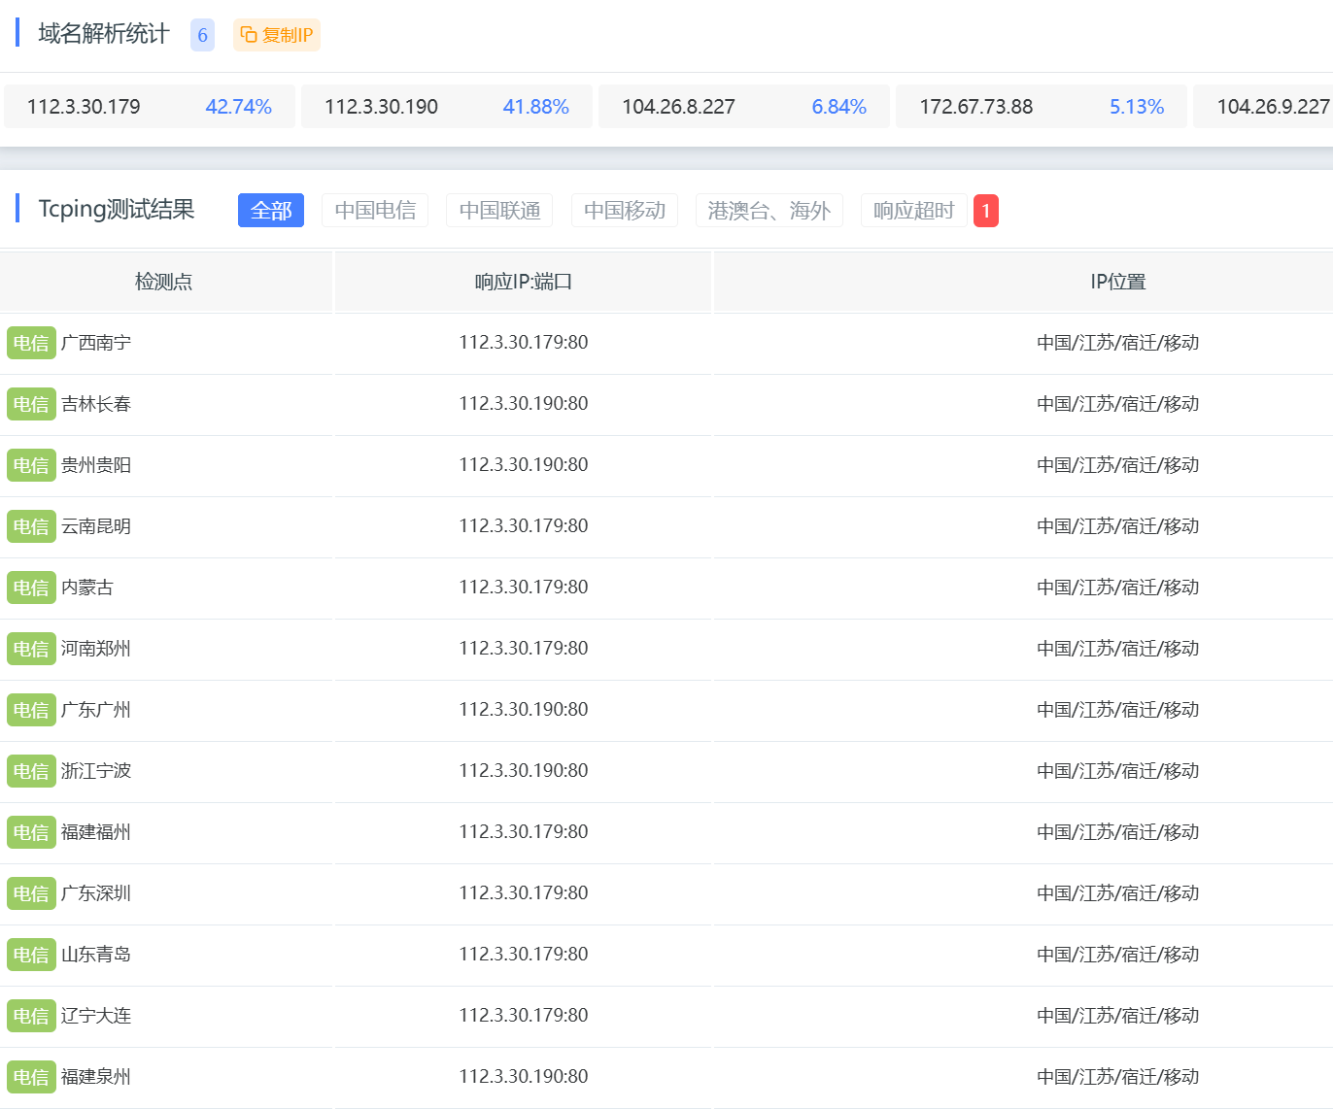The width and height of the screenshot is (1333, 1109).
Task: Click the response IP for 广东广州
Action: [524, 709]
